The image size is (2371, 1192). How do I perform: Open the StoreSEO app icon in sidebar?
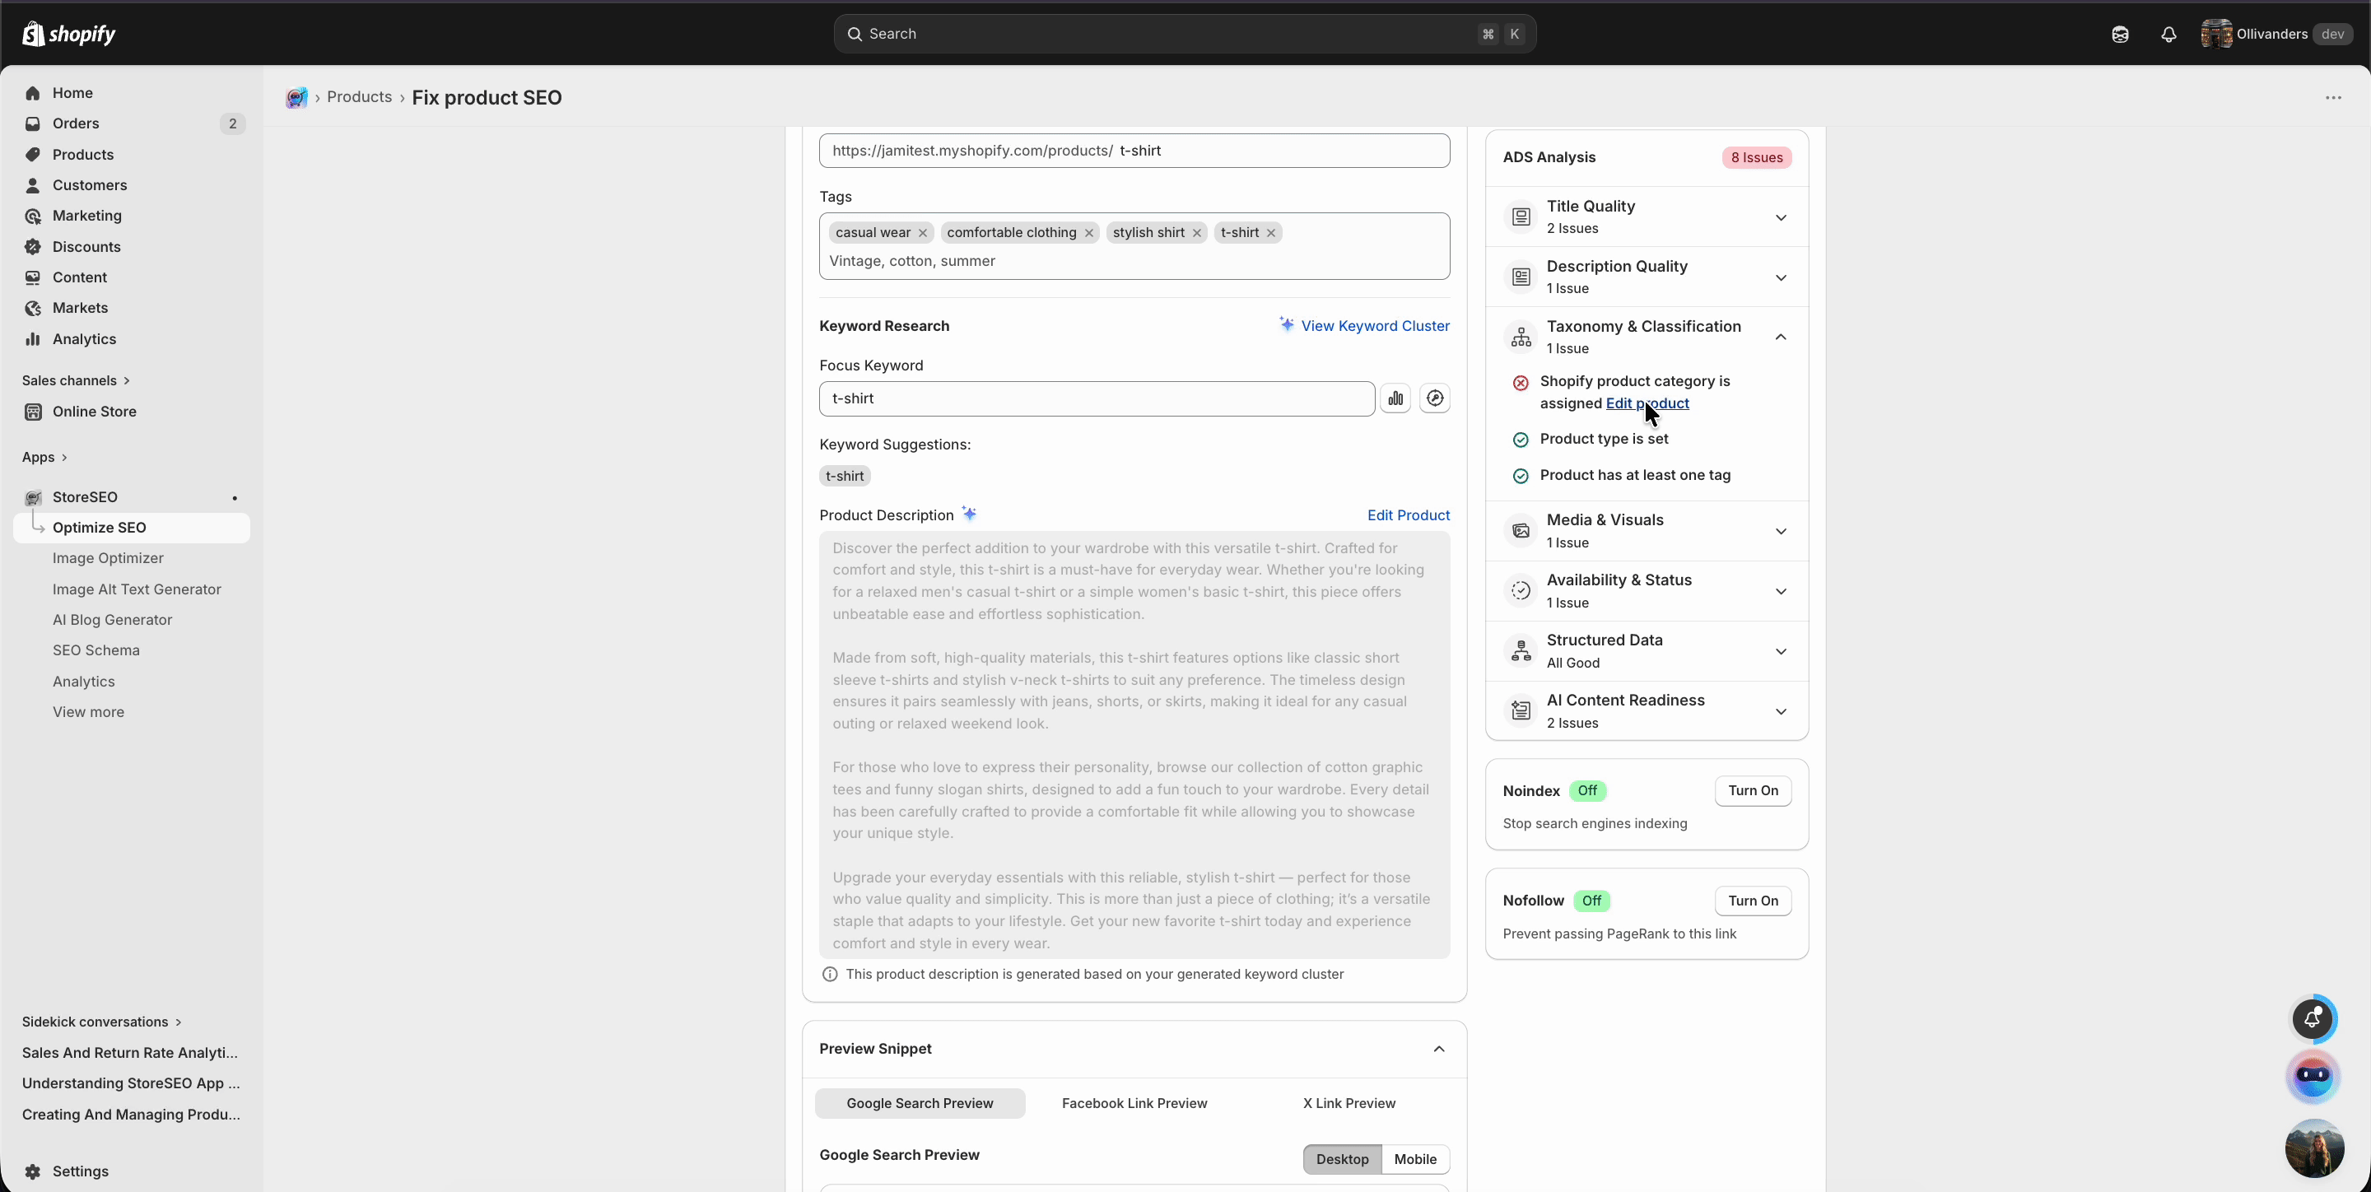tap(33, 497)
